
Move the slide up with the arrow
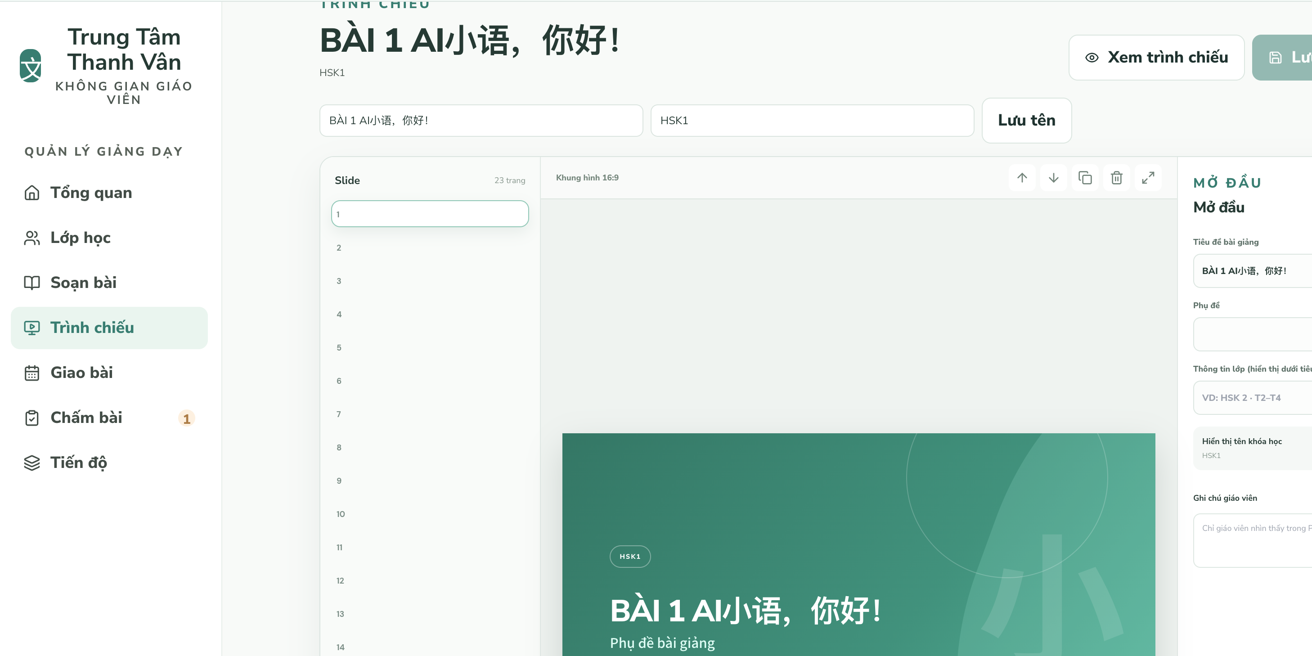(x=1022, y=178)
